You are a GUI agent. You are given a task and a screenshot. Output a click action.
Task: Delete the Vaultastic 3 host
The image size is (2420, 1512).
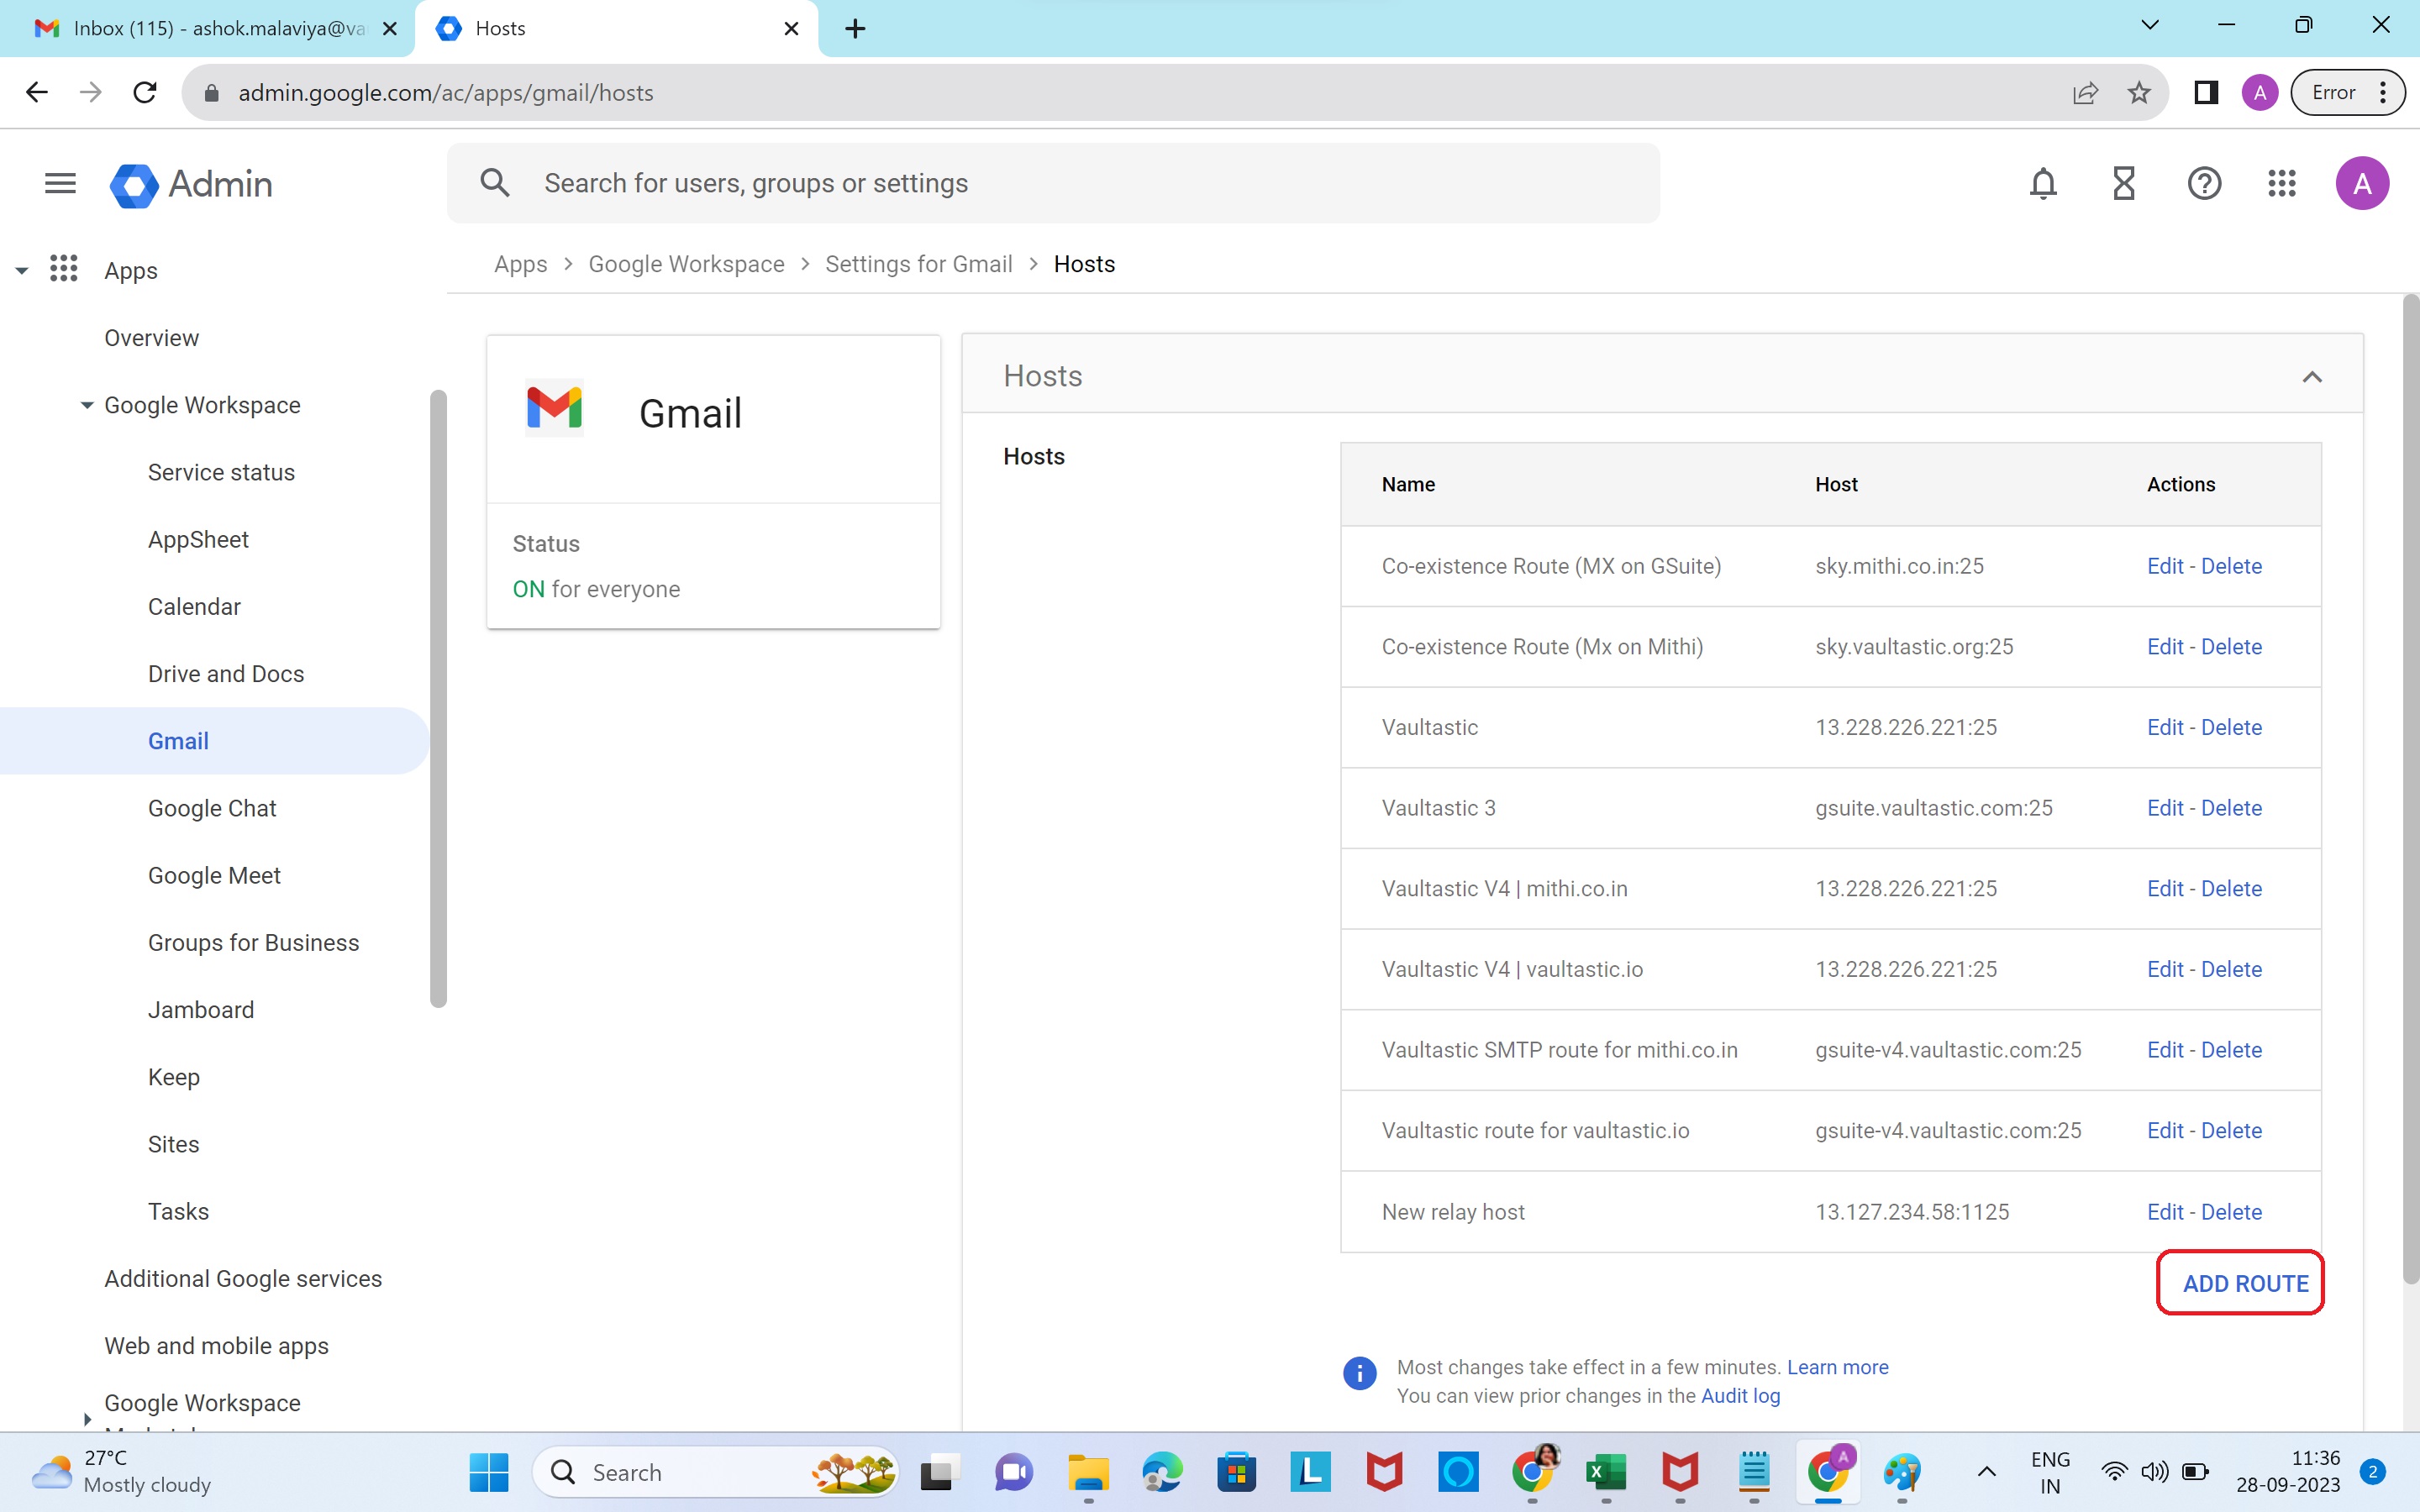[2231, 808]
